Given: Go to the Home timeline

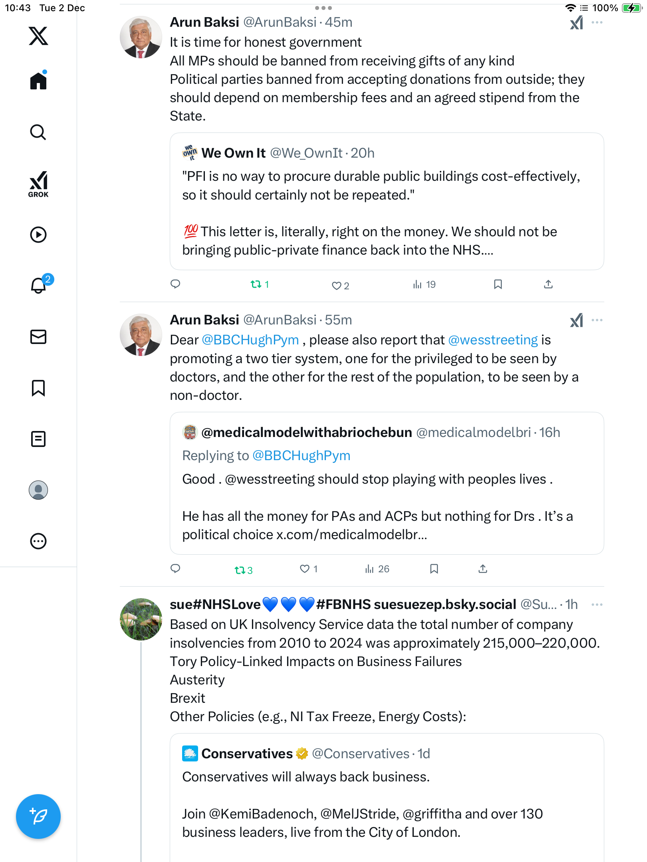Looking at the screenshot, I should [x=38, y=81].
